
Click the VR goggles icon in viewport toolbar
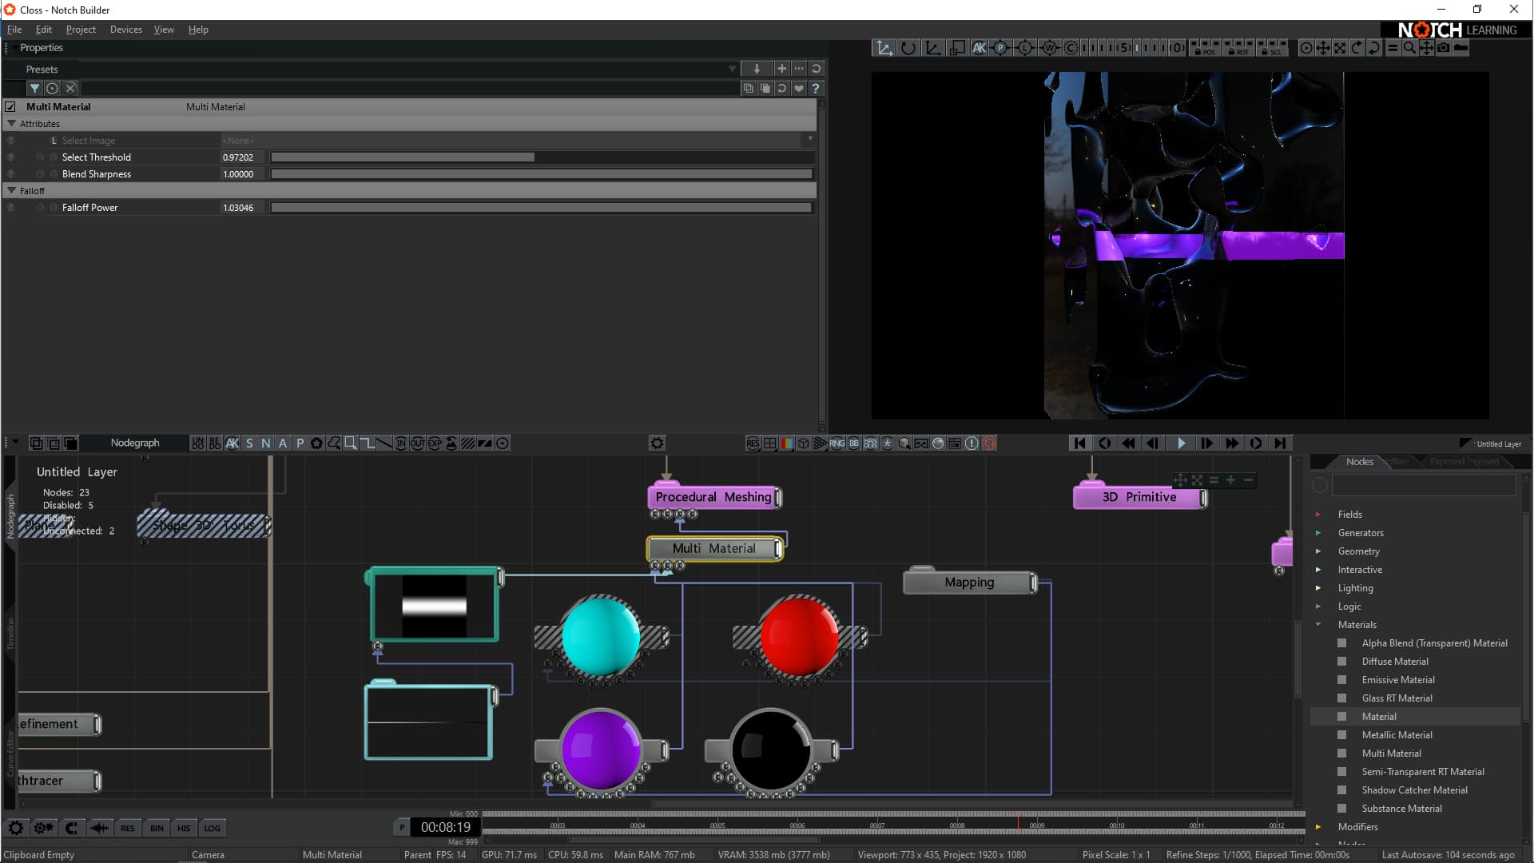921,443
